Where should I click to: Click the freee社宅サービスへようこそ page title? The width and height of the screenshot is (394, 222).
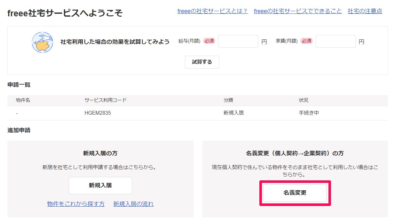coord(65,13)
